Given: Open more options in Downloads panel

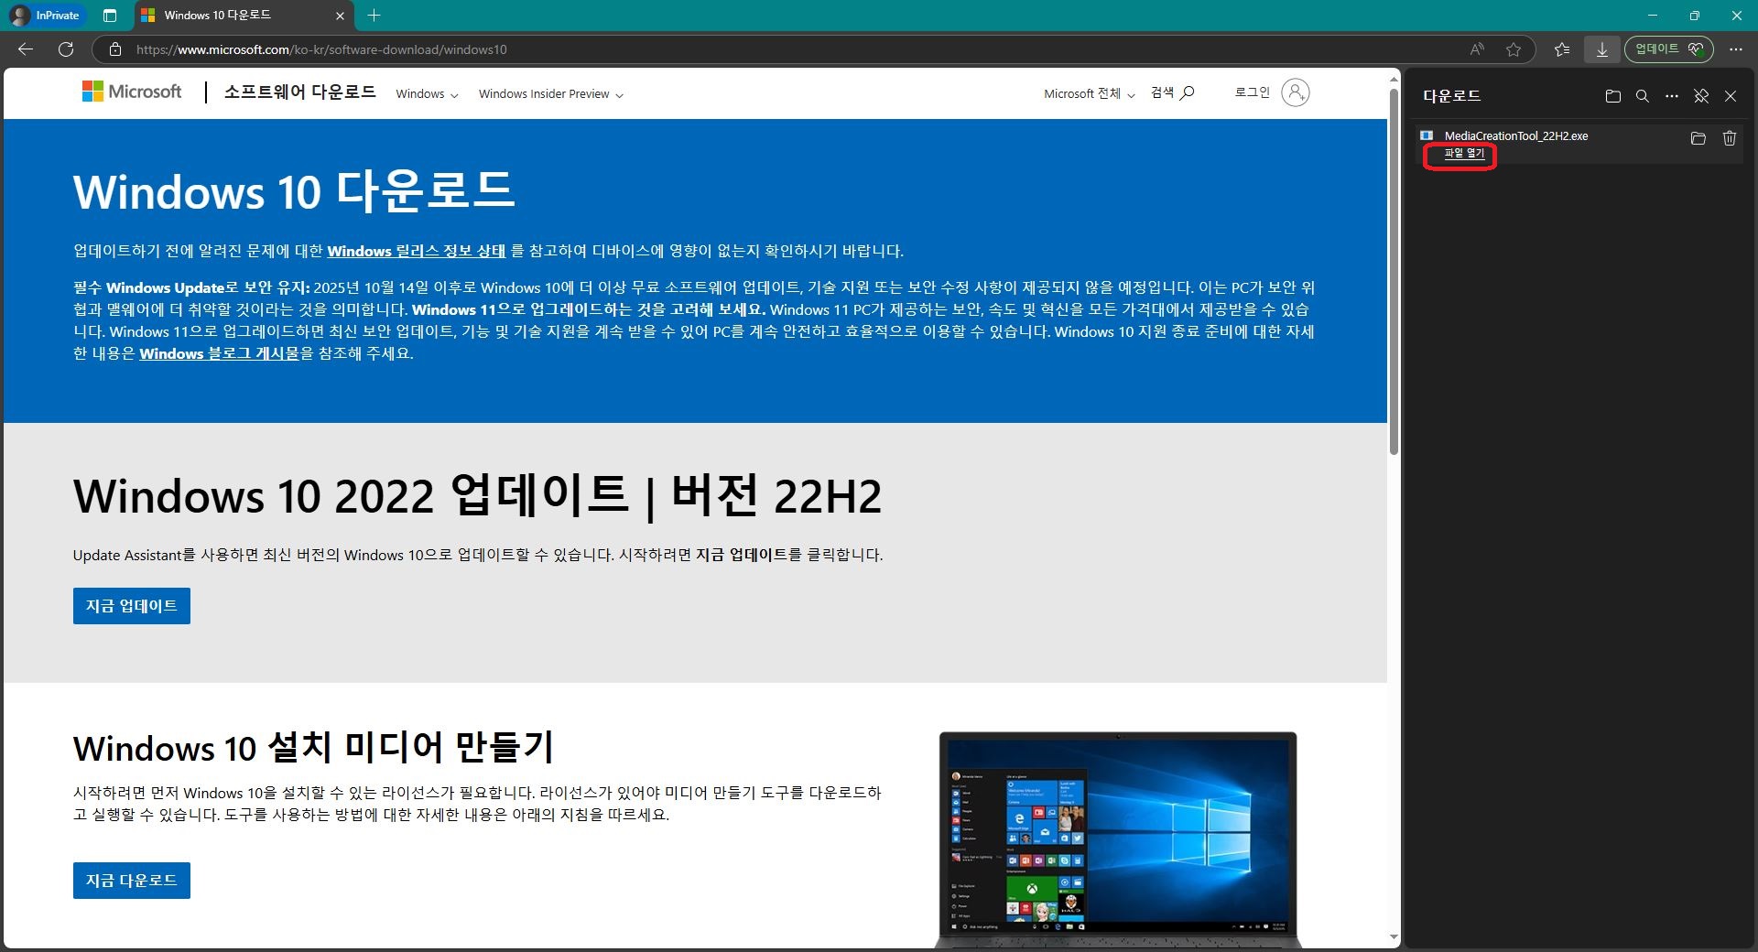Looking at the screenshot, I should [x=1672, y=96].
